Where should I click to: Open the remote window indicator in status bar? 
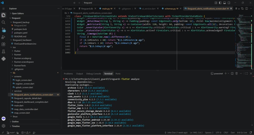[3, 132]
